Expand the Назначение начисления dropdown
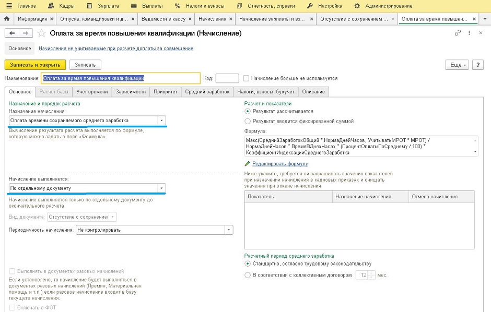 click(x=161, y=120)
